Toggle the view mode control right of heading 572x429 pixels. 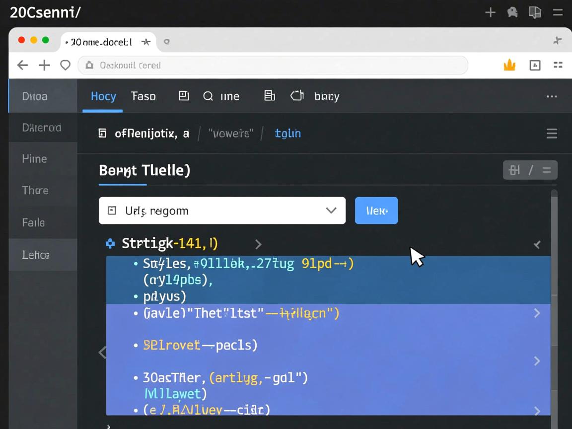(x=530, y=170)
